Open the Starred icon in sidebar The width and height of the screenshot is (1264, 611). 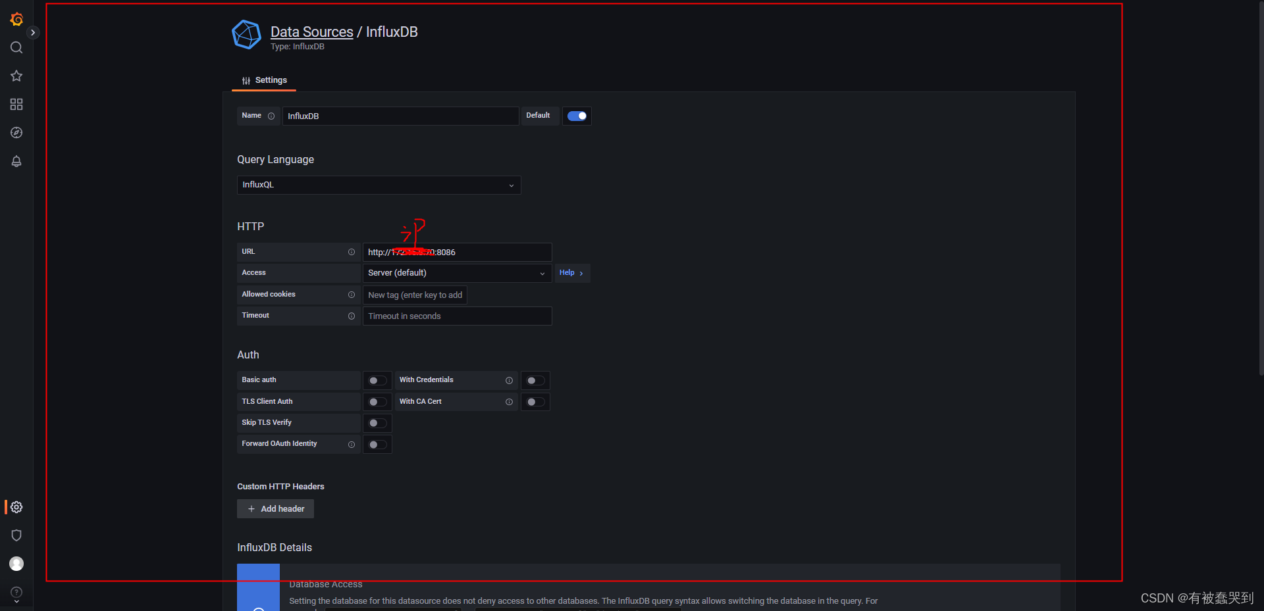16,76
